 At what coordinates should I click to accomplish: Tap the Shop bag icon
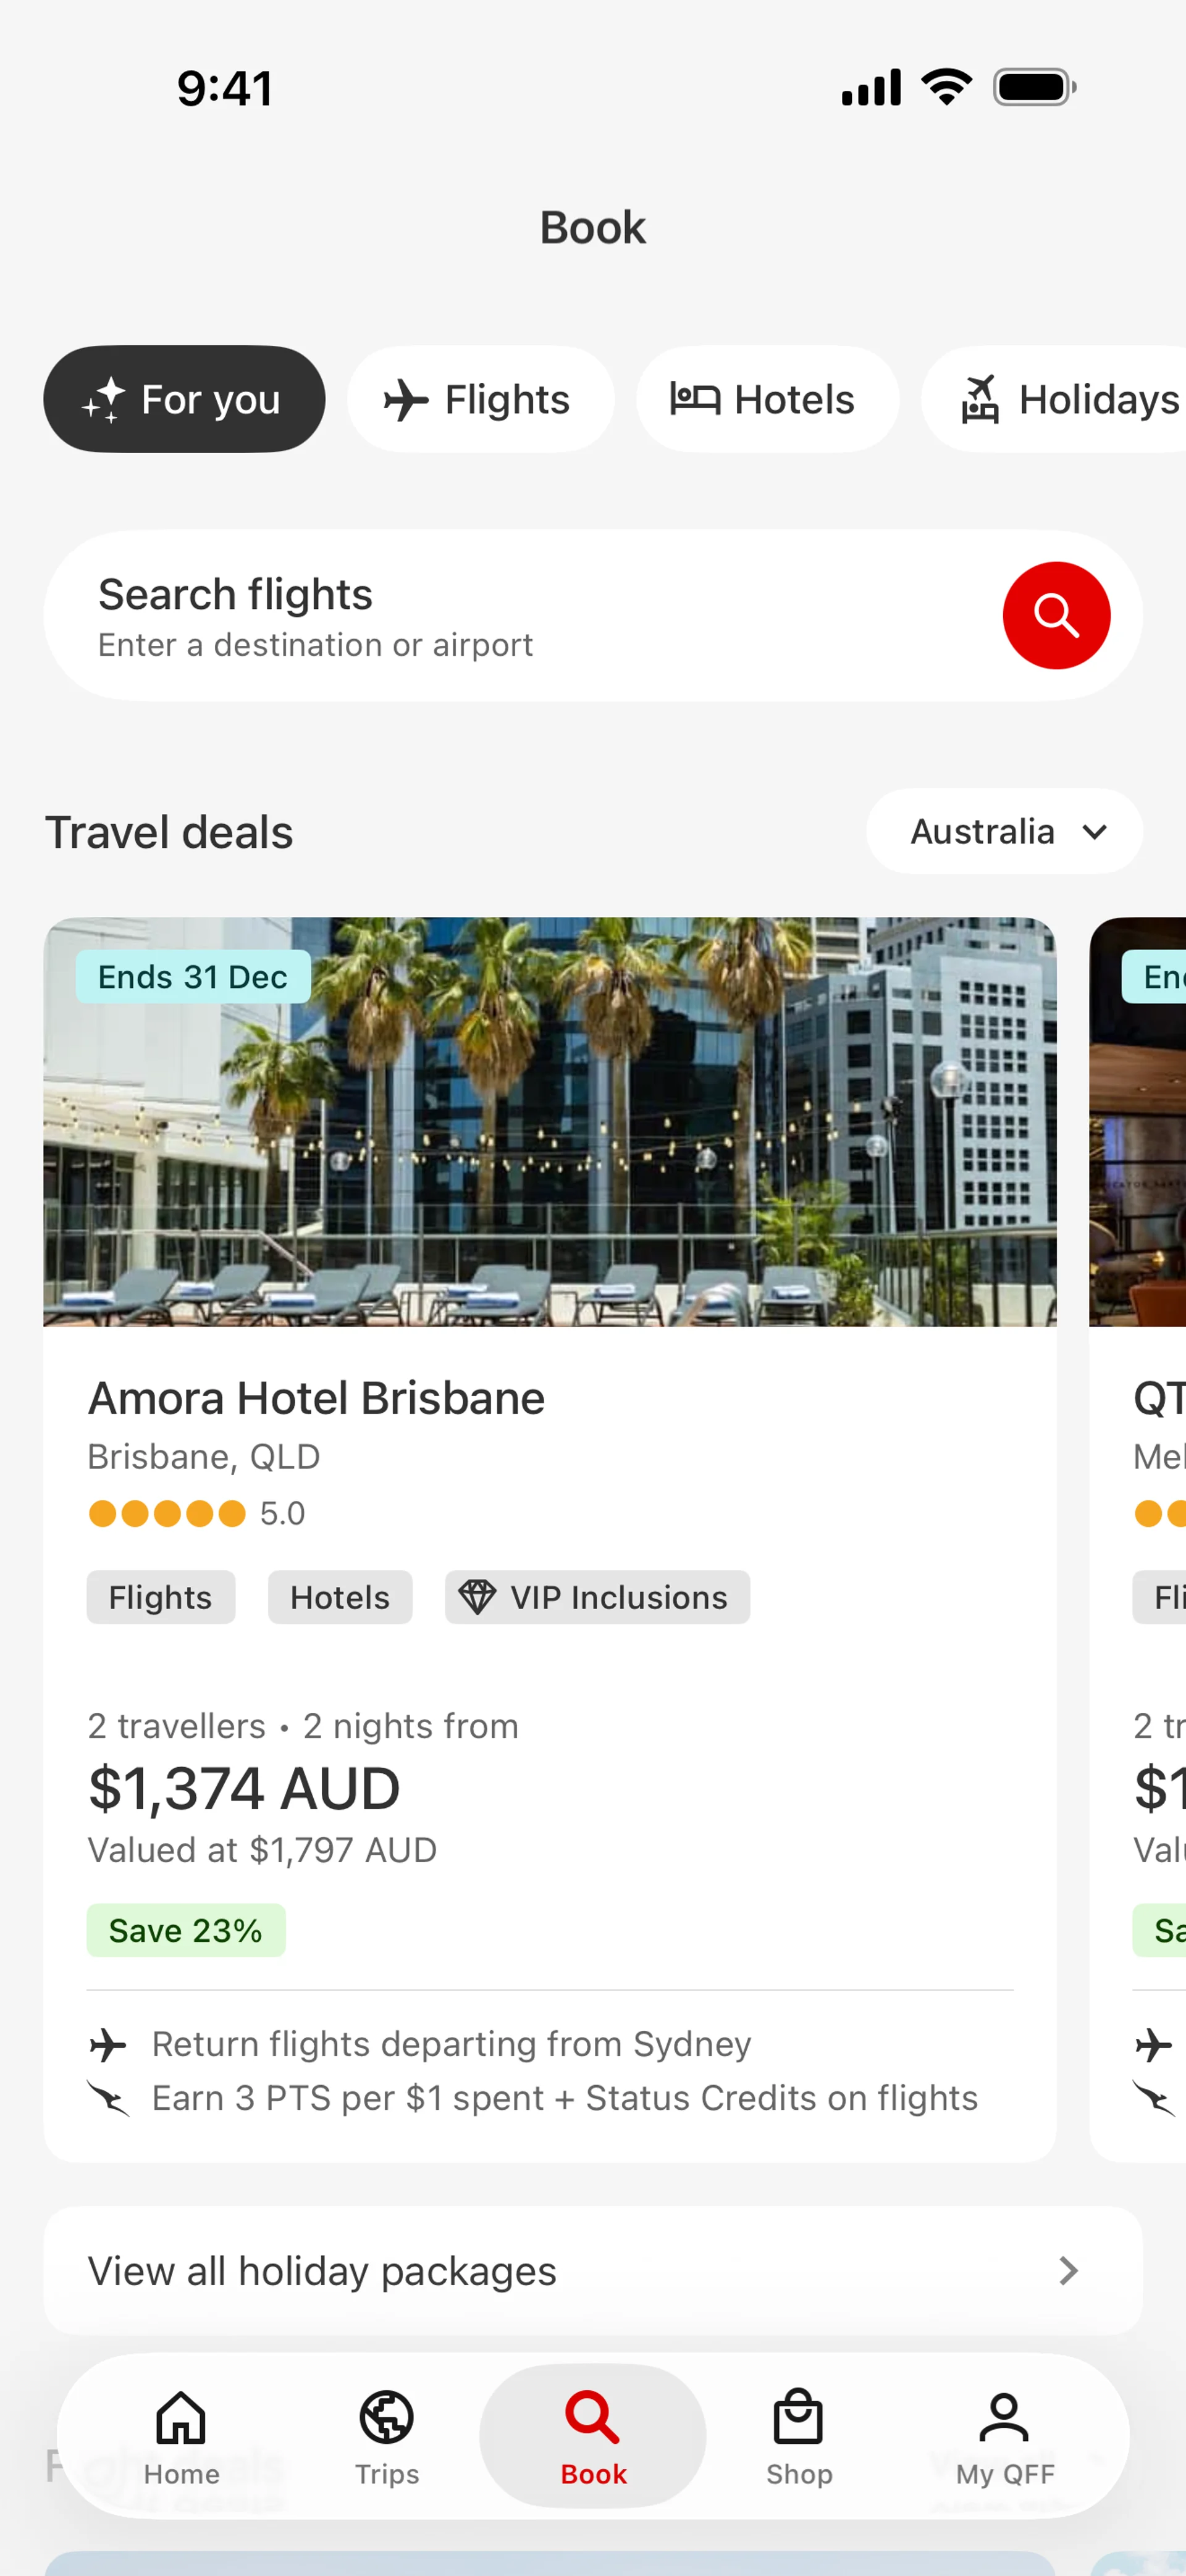(x=798, y=2419)
